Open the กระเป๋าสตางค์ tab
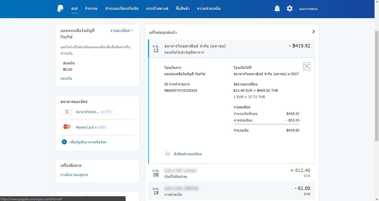379x201 pixels. [x=157, y=8]
